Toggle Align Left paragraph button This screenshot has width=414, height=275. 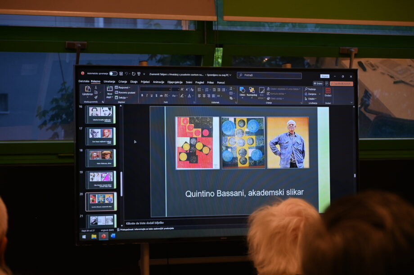(199, 96)
